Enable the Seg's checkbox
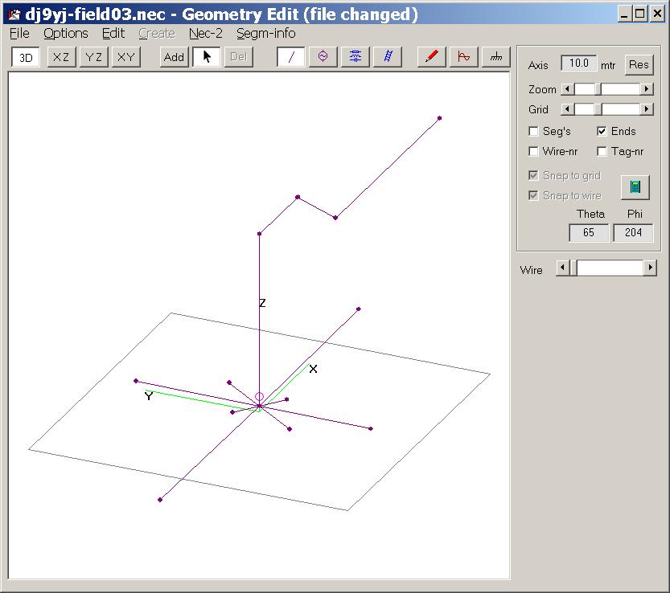The height and width of the screenshot is (593, 670). [x=533, y=131]
